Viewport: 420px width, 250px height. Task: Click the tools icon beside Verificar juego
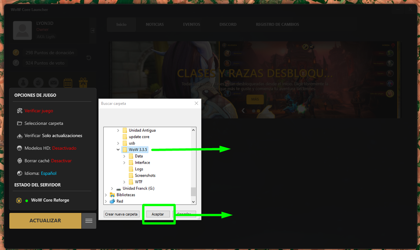(x=19, y=111)
